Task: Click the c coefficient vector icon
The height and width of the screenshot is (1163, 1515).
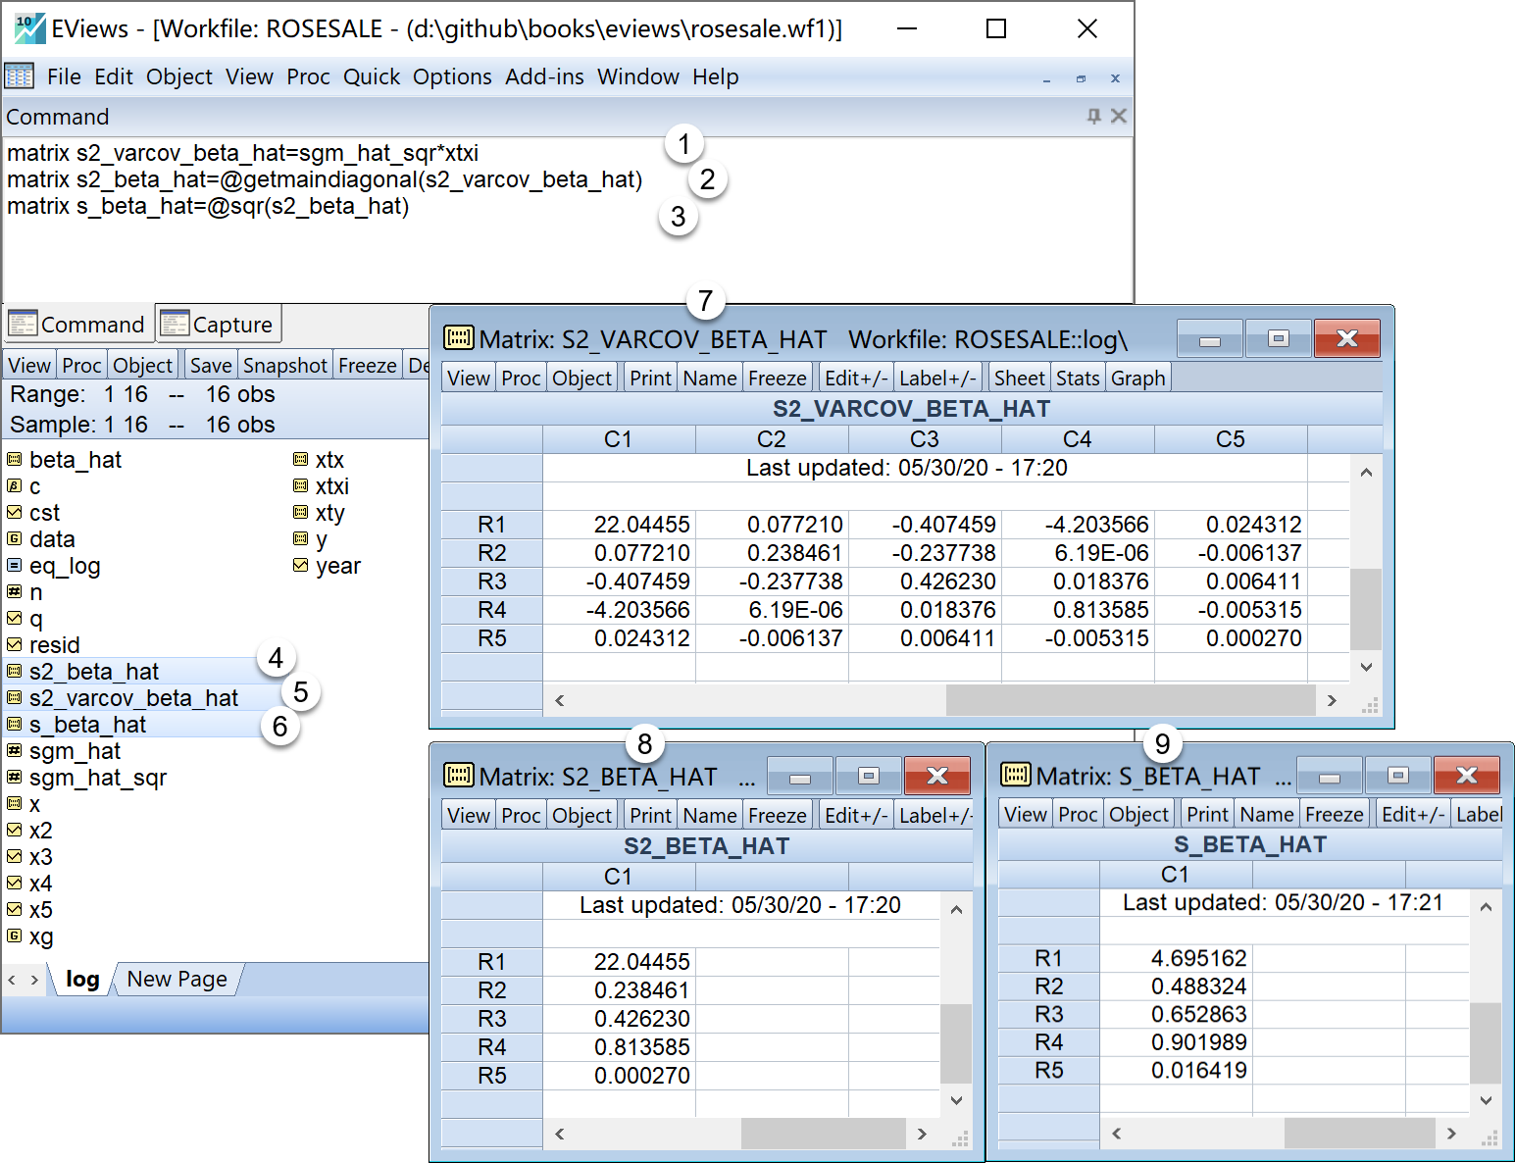Action: tap(14, 486)
